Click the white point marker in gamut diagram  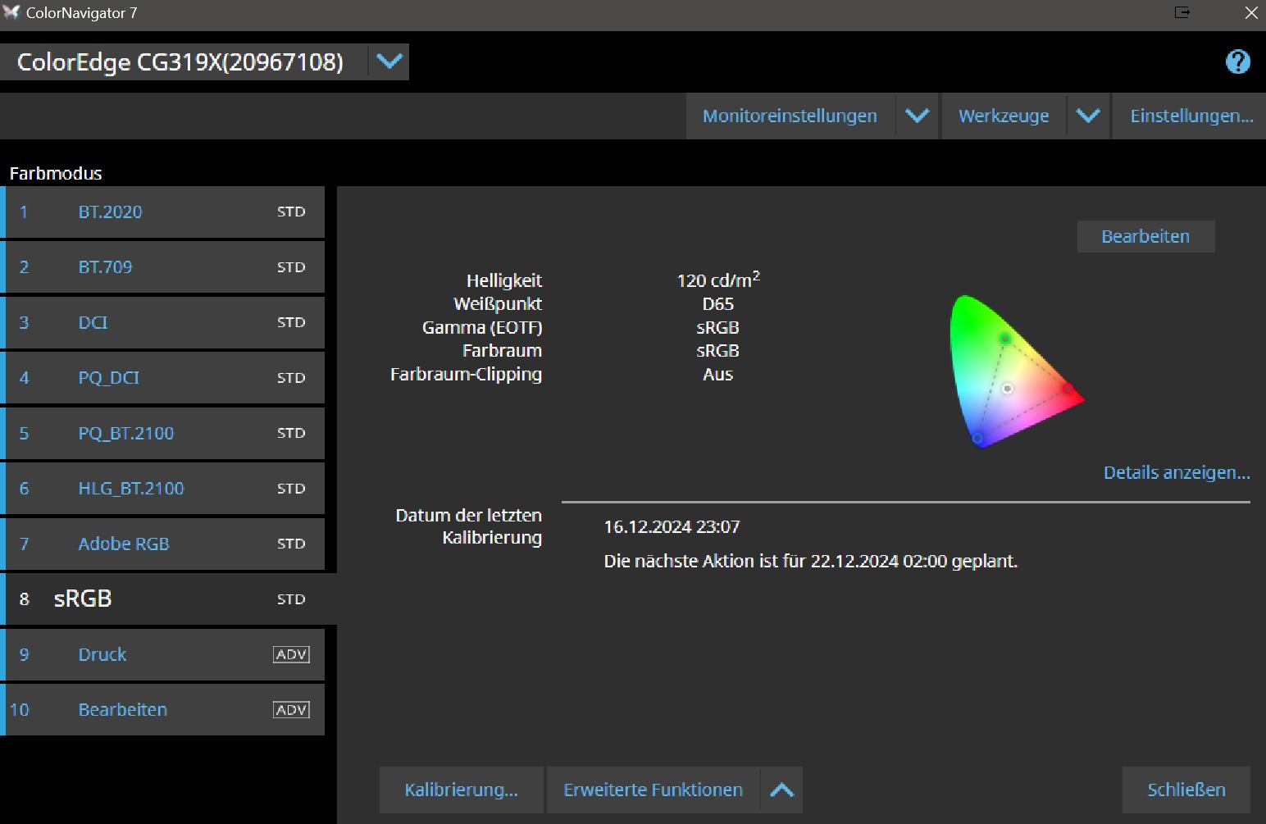[x=1008, y=389]
